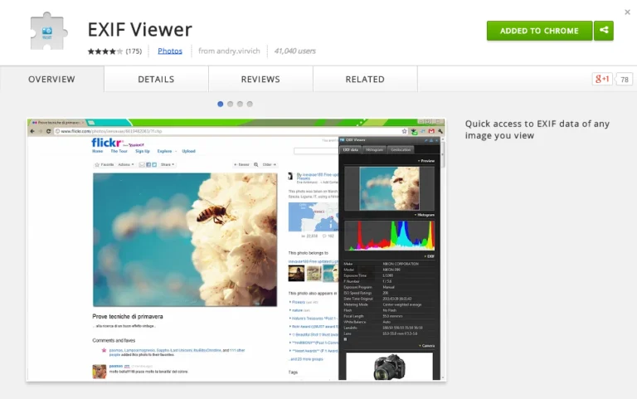Open the REVIEWS tab

260,80
